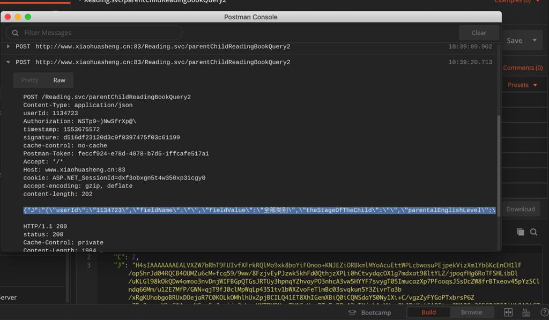Image resolution: width=549 pixels, height=320 pixels.
Task: Click the Download response button
Action: tap(520, 209)
